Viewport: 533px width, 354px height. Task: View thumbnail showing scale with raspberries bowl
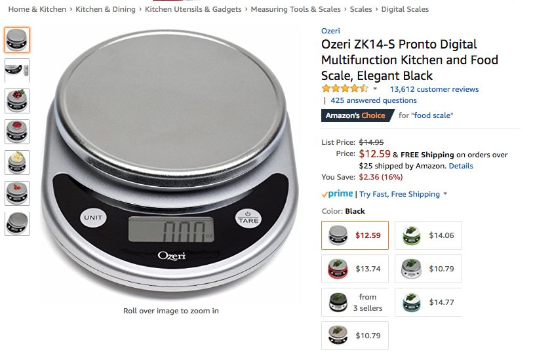tap(17, 132)
